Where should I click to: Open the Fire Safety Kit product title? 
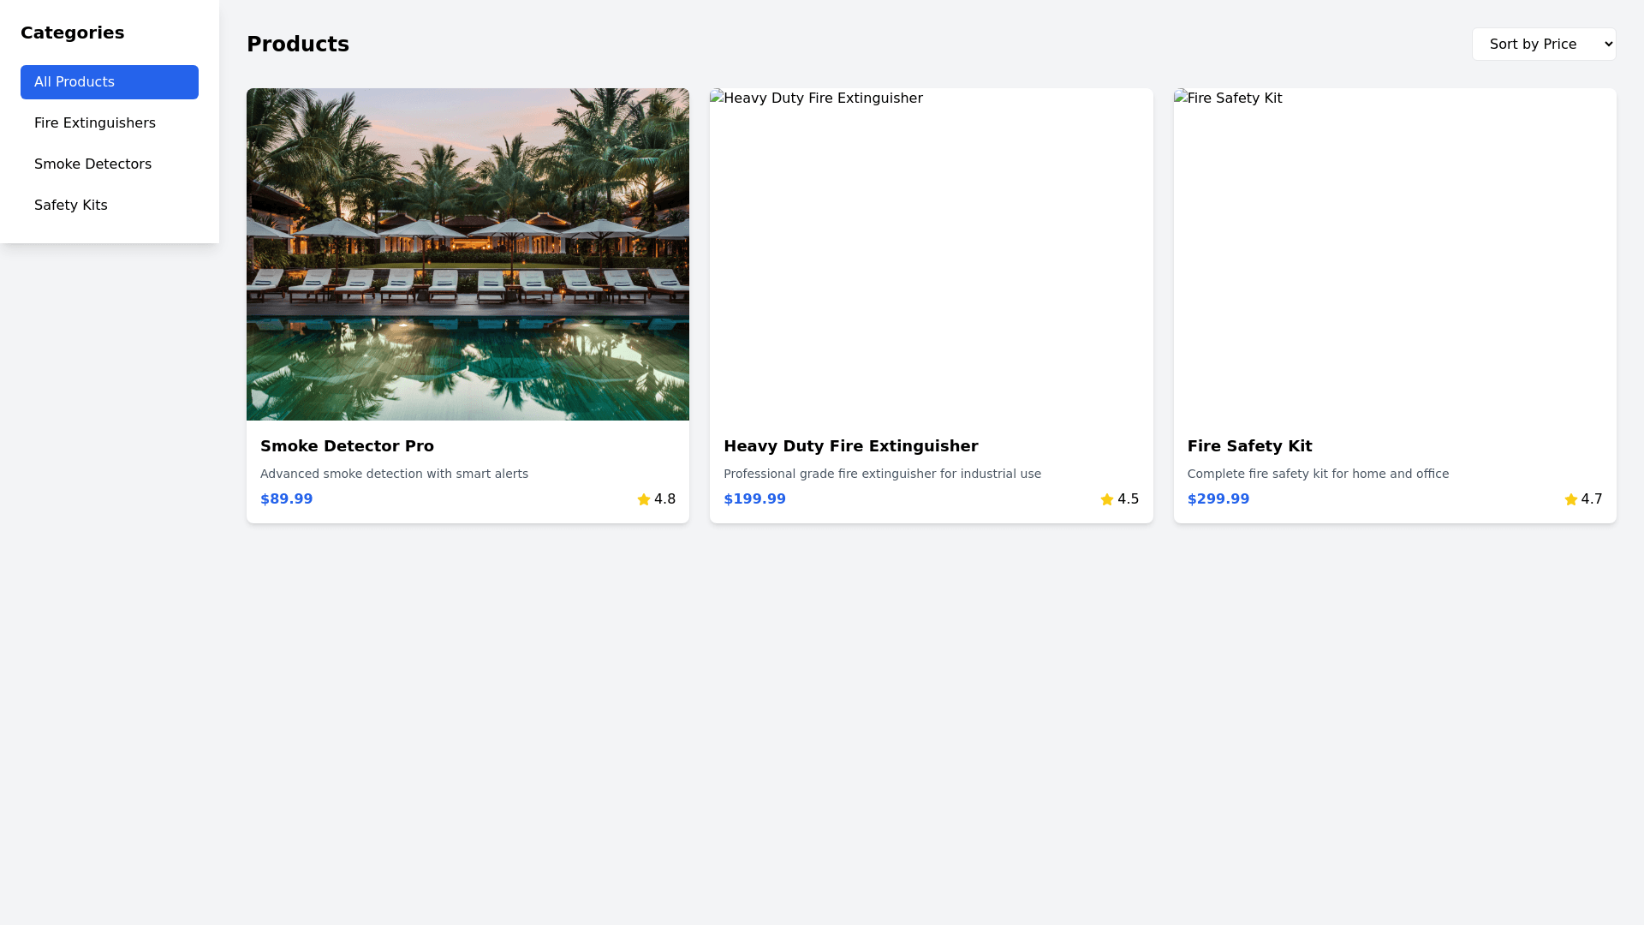coord(1249,446)
